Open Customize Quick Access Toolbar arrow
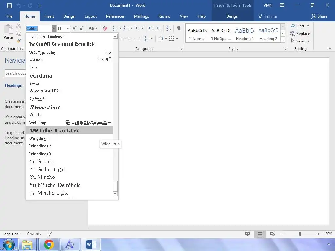This screenshot has width=335, height=251. point(40,6)
